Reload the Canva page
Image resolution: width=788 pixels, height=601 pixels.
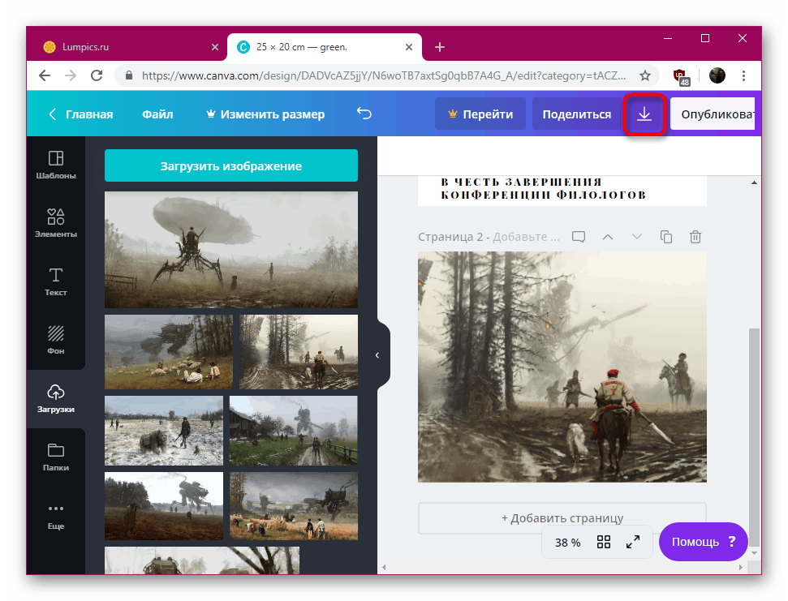[97, 75]
